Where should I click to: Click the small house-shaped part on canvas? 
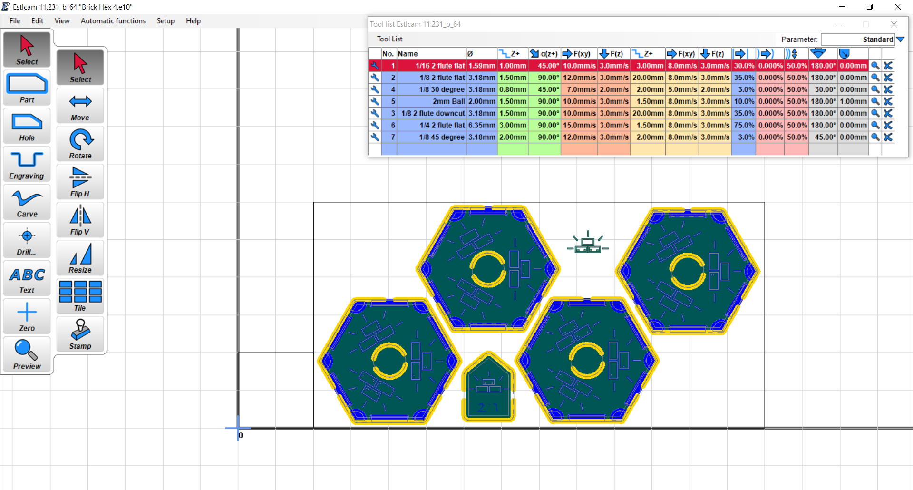pyautogui.click(x=488, y=387)
